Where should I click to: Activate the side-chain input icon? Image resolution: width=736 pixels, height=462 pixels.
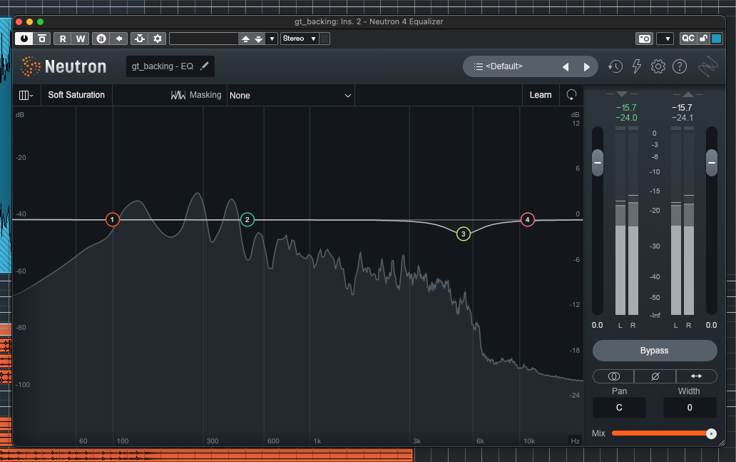point(139,39)
